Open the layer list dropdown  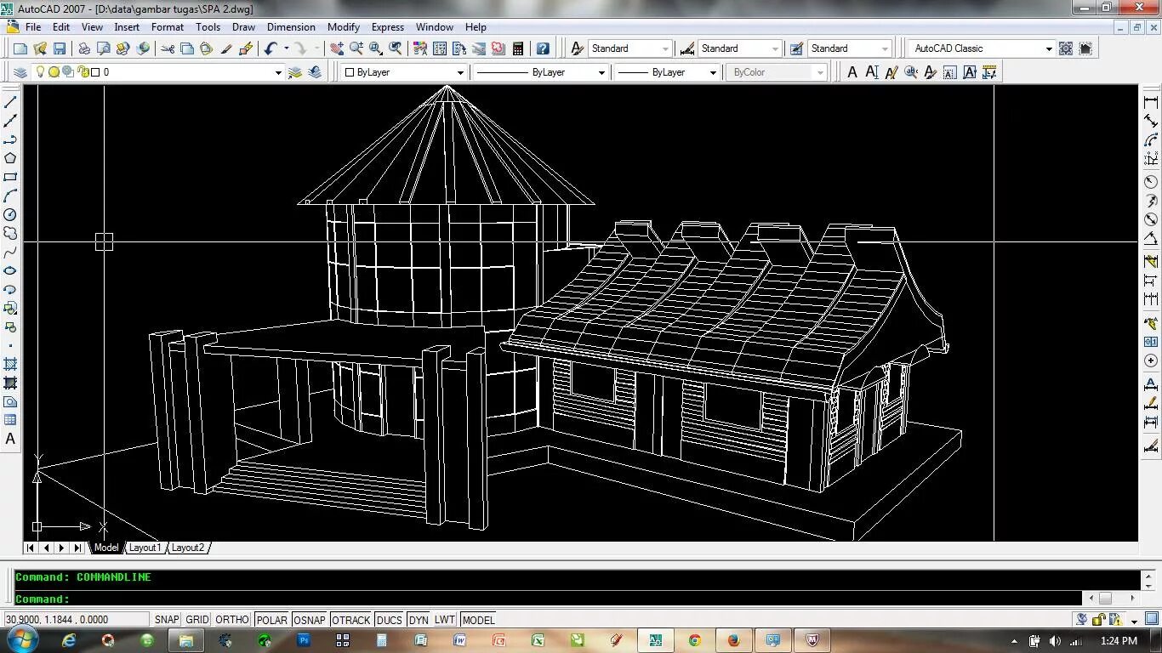click(277, 72)
